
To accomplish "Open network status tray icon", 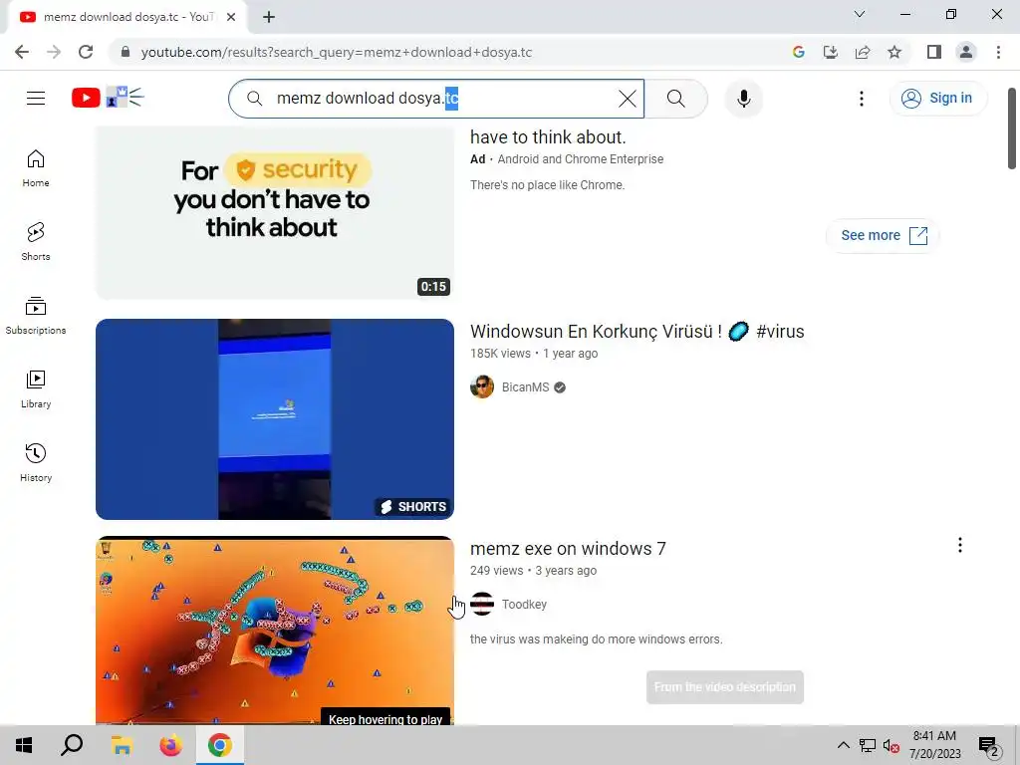I will tap(868, 745).
